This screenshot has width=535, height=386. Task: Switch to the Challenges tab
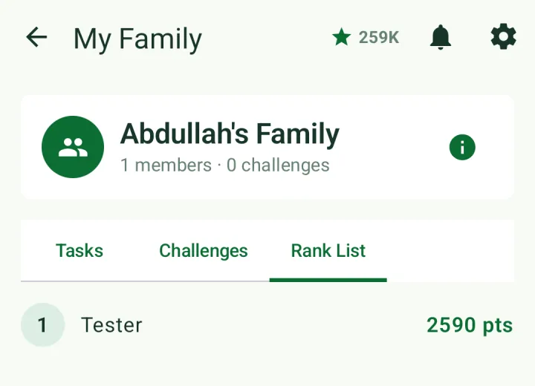(x=204, y=251)
